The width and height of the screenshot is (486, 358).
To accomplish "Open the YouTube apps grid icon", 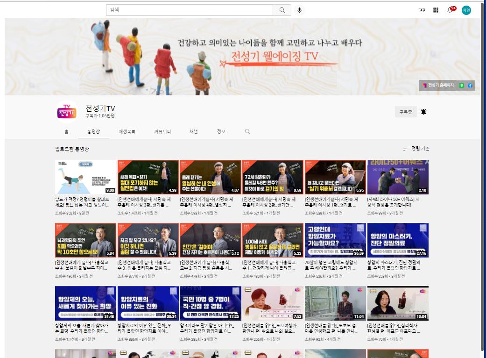I will (x=436, y=10).
